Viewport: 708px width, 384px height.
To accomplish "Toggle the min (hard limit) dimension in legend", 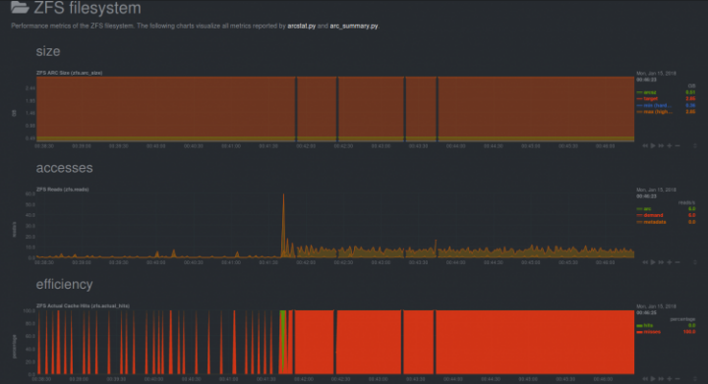I will click(x=654, y=105).
